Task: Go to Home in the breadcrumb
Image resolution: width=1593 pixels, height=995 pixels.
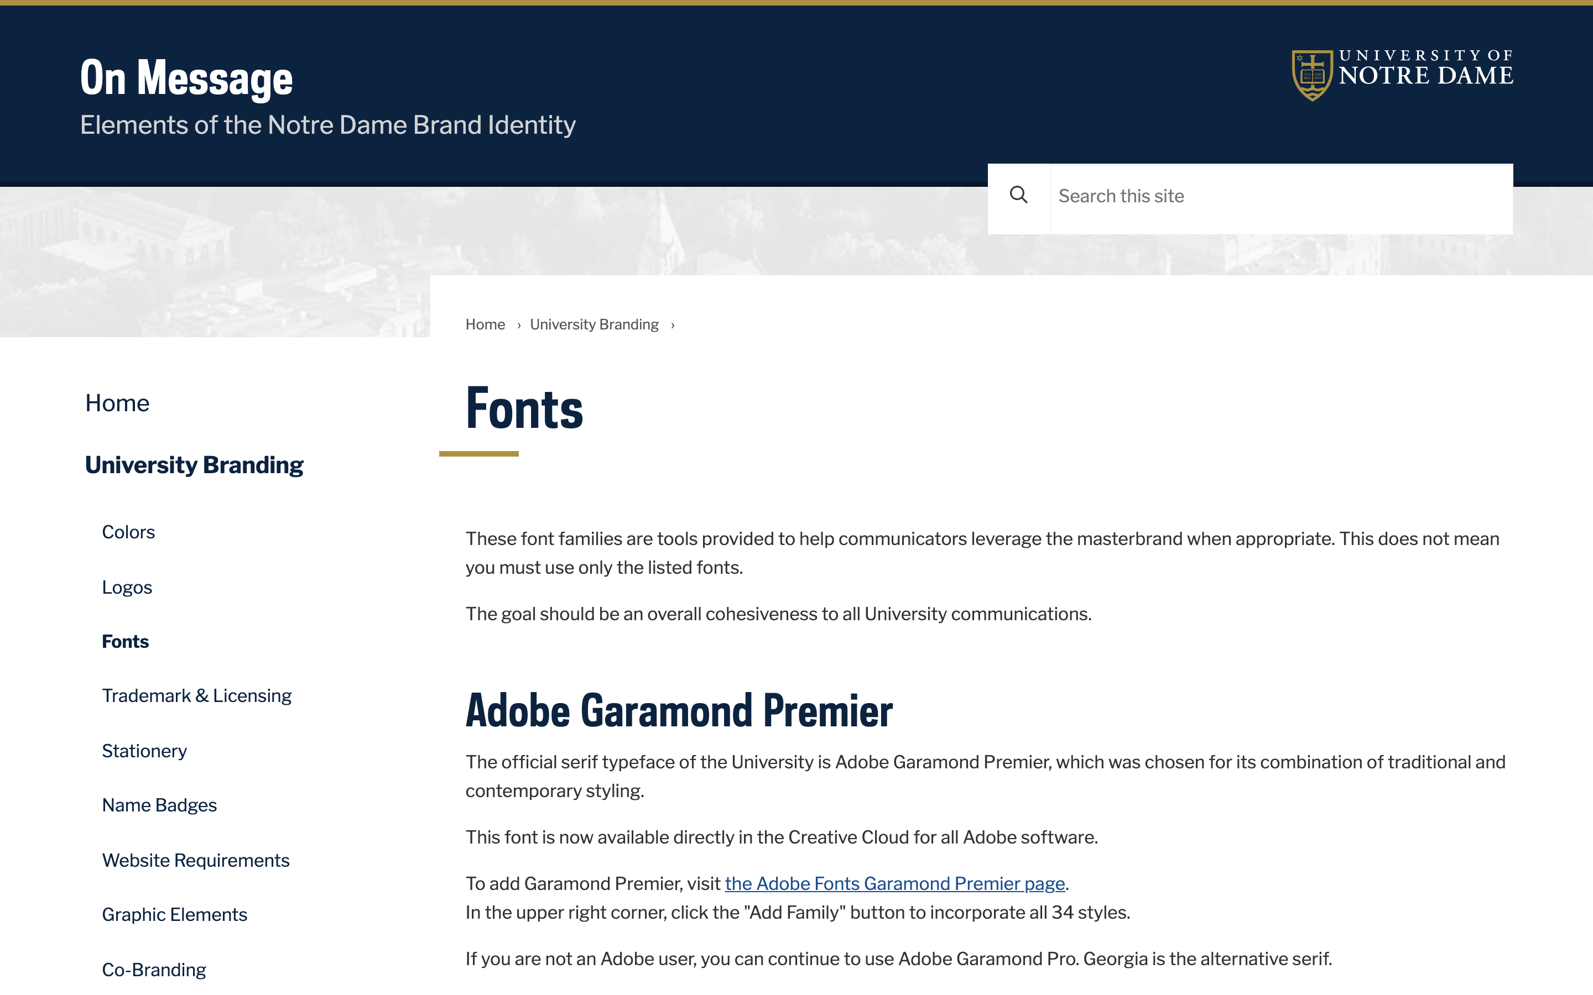Action: tap(485, 324)
